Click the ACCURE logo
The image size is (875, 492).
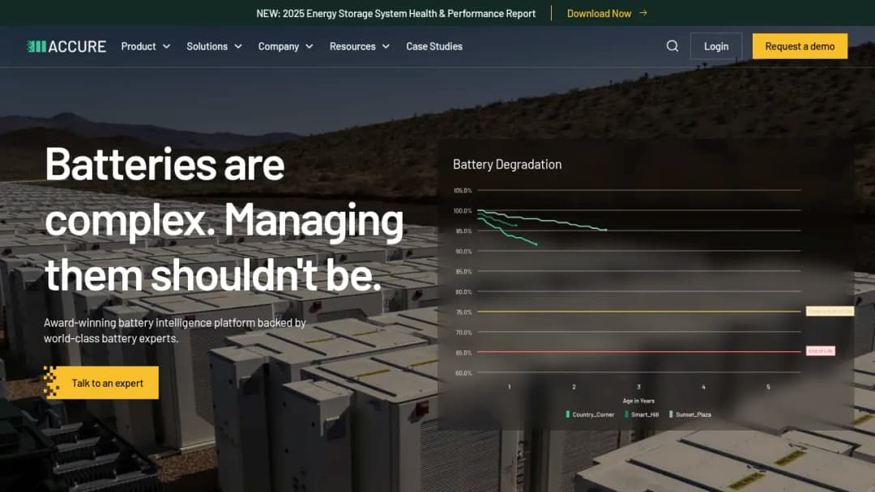[x=66, y=46]
